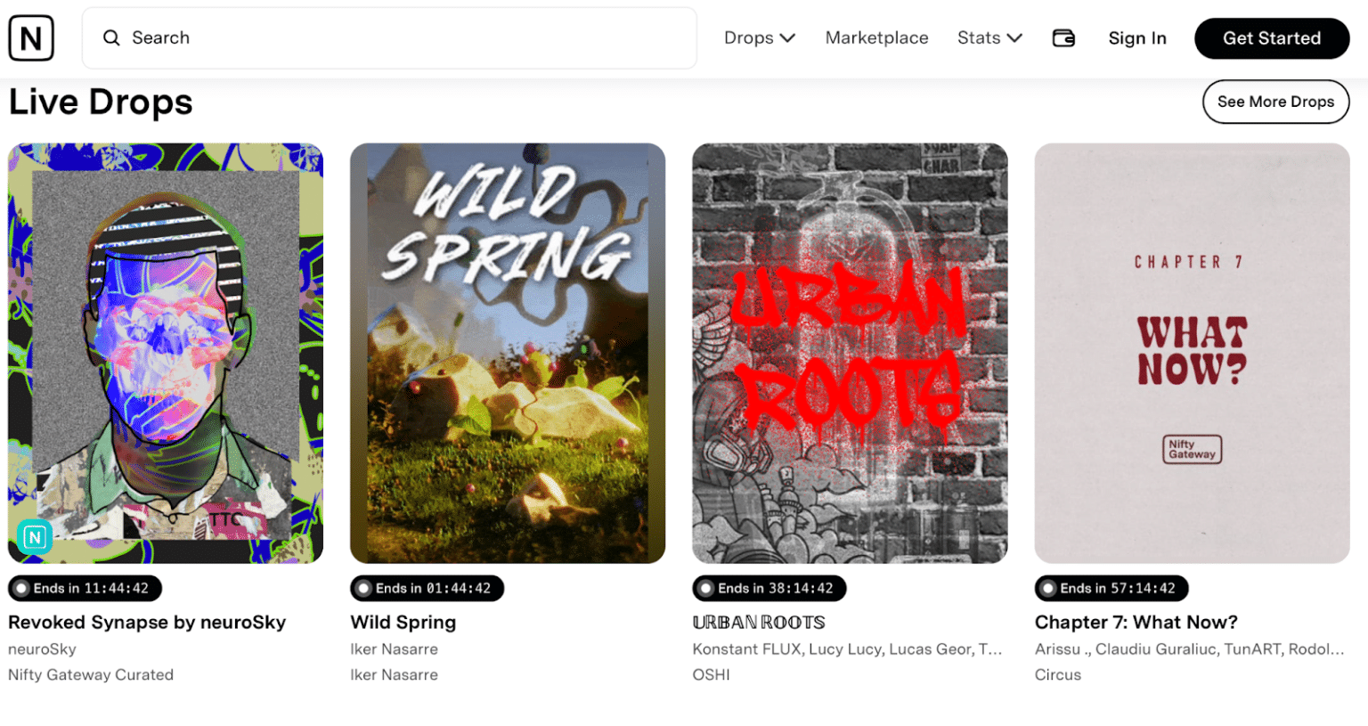Click the Nifty Gateway badge on Chapter 7 card
This screenshot has height=726, width=1368.
[1192, 449]
